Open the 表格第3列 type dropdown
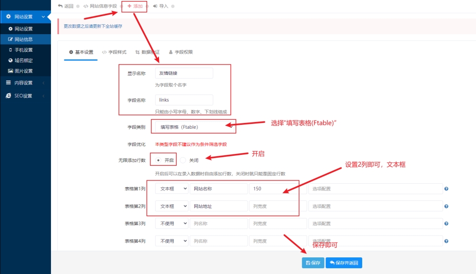This screenshot has width=476, height=274. point(172,224)
